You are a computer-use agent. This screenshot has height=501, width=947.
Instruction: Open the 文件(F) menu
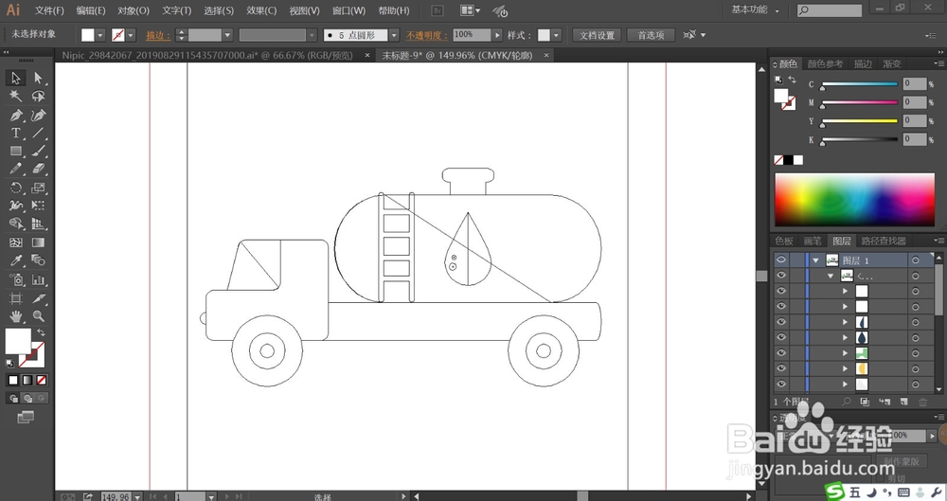49,10
